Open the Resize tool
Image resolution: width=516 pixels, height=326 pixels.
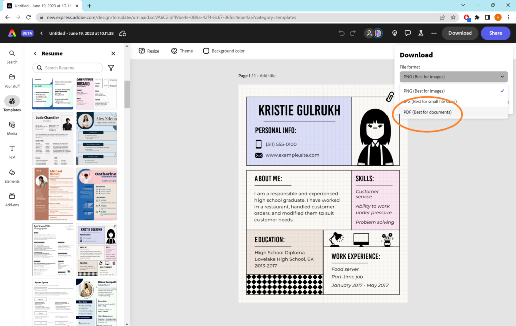[x=149, y=51]
